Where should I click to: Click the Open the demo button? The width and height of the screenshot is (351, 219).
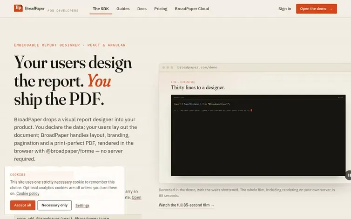click(316, 9)
